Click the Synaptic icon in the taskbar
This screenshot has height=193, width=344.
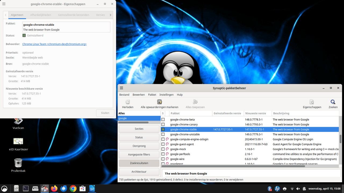click(45, 189)
